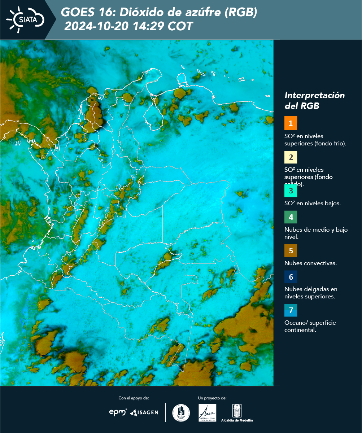Click the 'Nubes convectivas.' label

tap(311, 263)
